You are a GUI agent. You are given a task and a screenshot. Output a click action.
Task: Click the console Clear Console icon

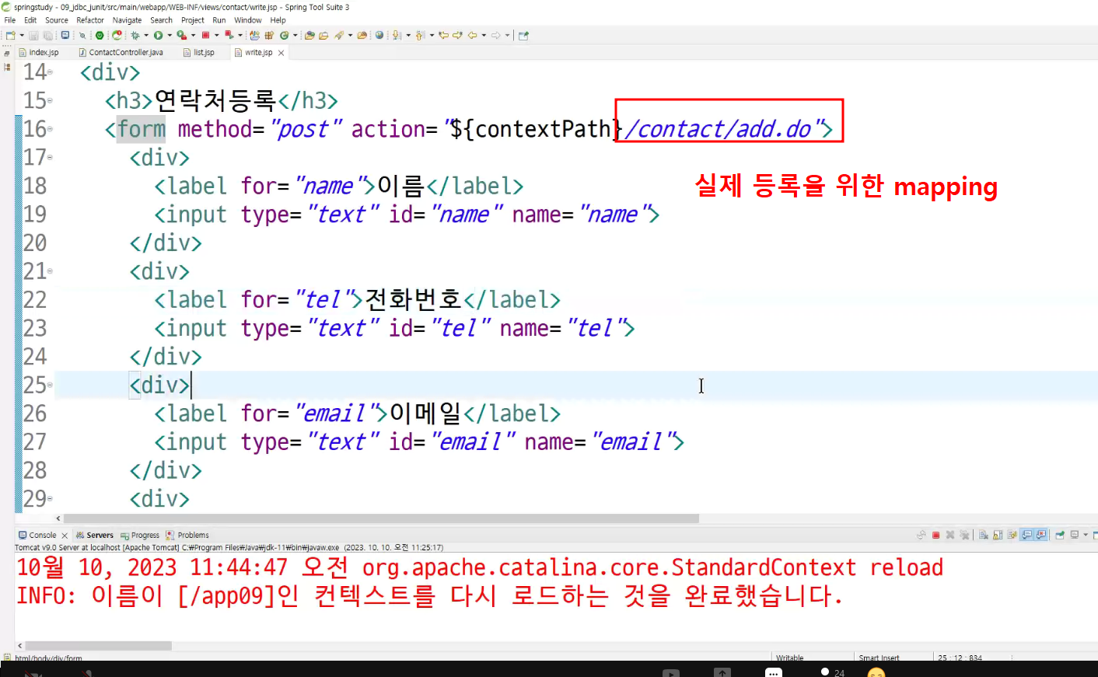[x=984, y=535]
